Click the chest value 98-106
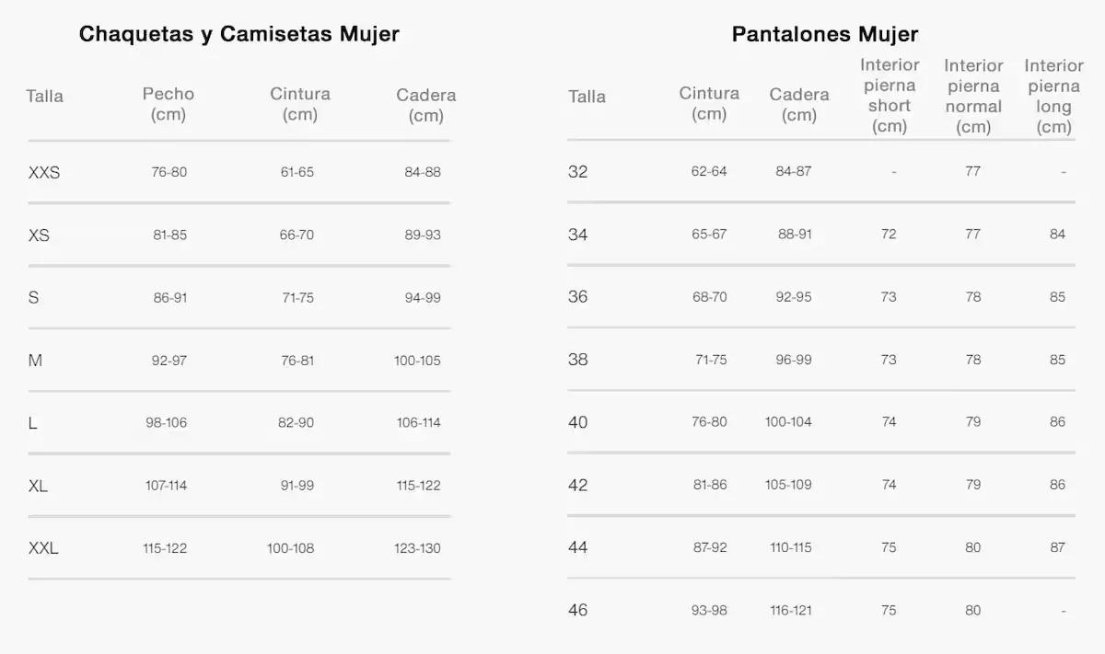The image size is (1105, 654). [x=166, y=422]
